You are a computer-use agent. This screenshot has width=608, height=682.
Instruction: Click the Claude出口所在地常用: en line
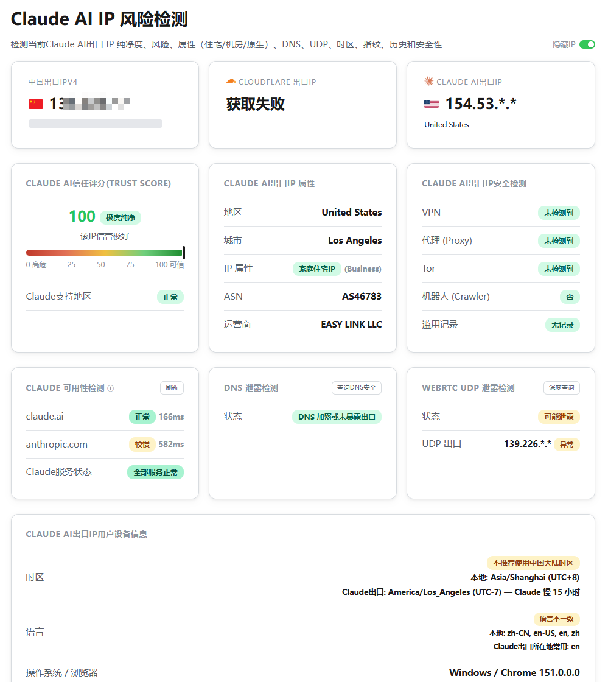click(536, 647)
